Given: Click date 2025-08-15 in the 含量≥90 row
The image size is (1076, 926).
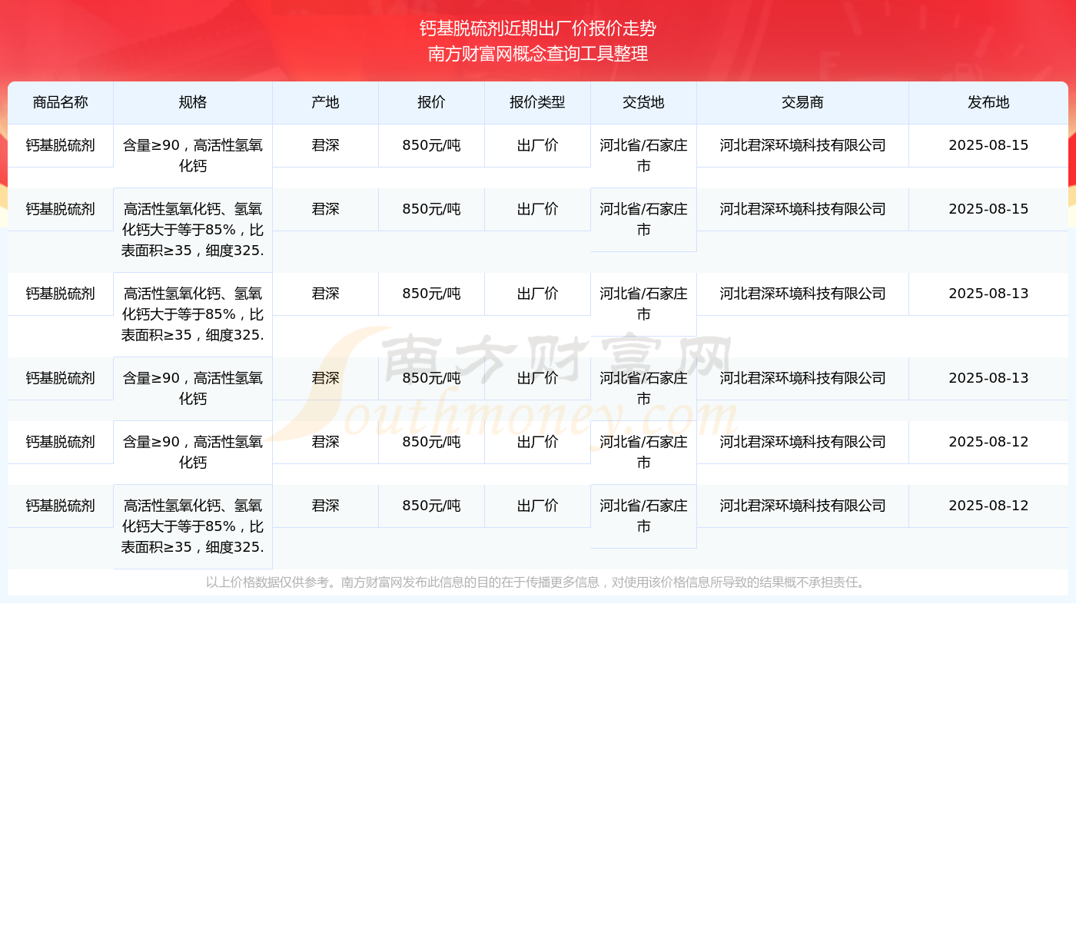Looking at the screenshot, I should click(x=988, y=145).
